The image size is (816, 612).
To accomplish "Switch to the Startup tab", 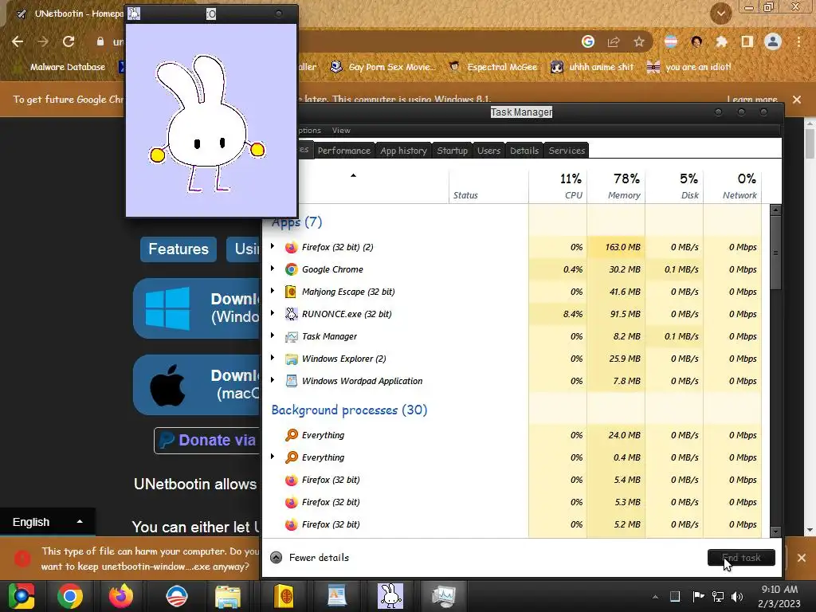I will point(453,151).
